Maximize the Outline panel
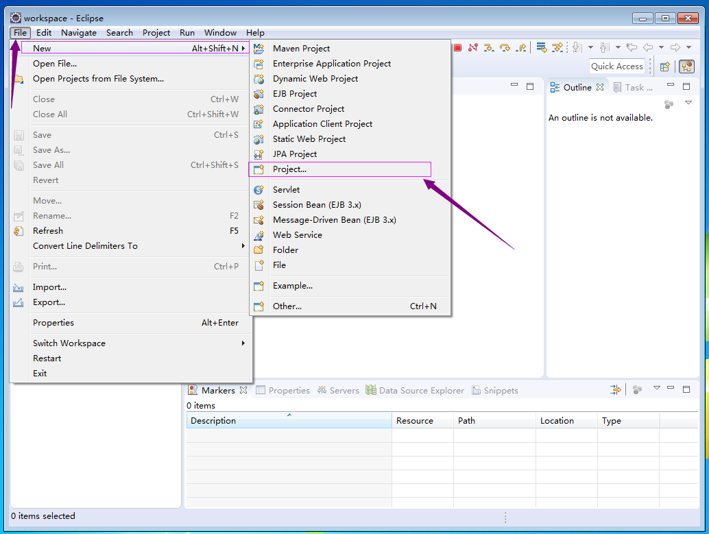 tap(686, 86)
